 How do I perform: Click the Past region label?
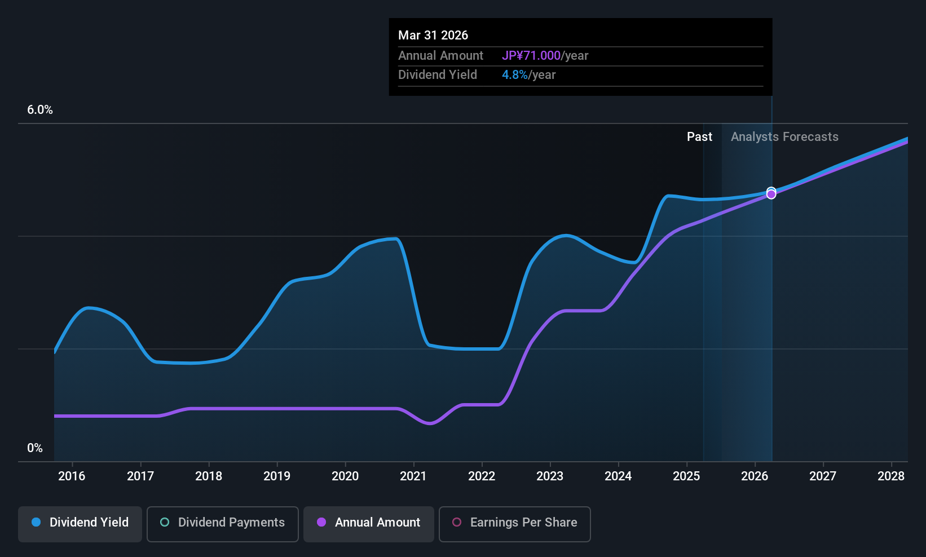pos(699,136)
